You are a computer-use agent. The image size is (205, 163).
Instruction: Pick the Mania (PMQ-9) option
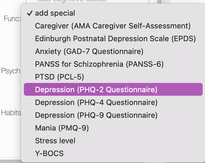(62, 128)
